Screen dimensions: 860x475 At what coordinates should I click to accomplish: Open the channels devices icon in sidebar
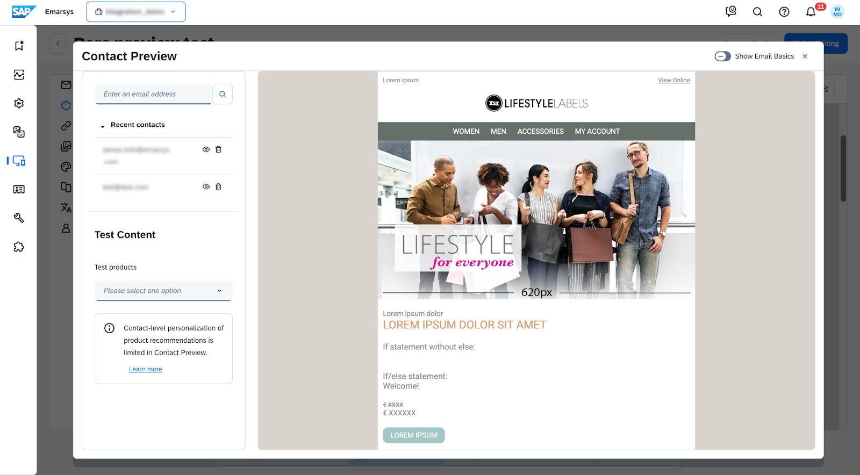[19, 161]
